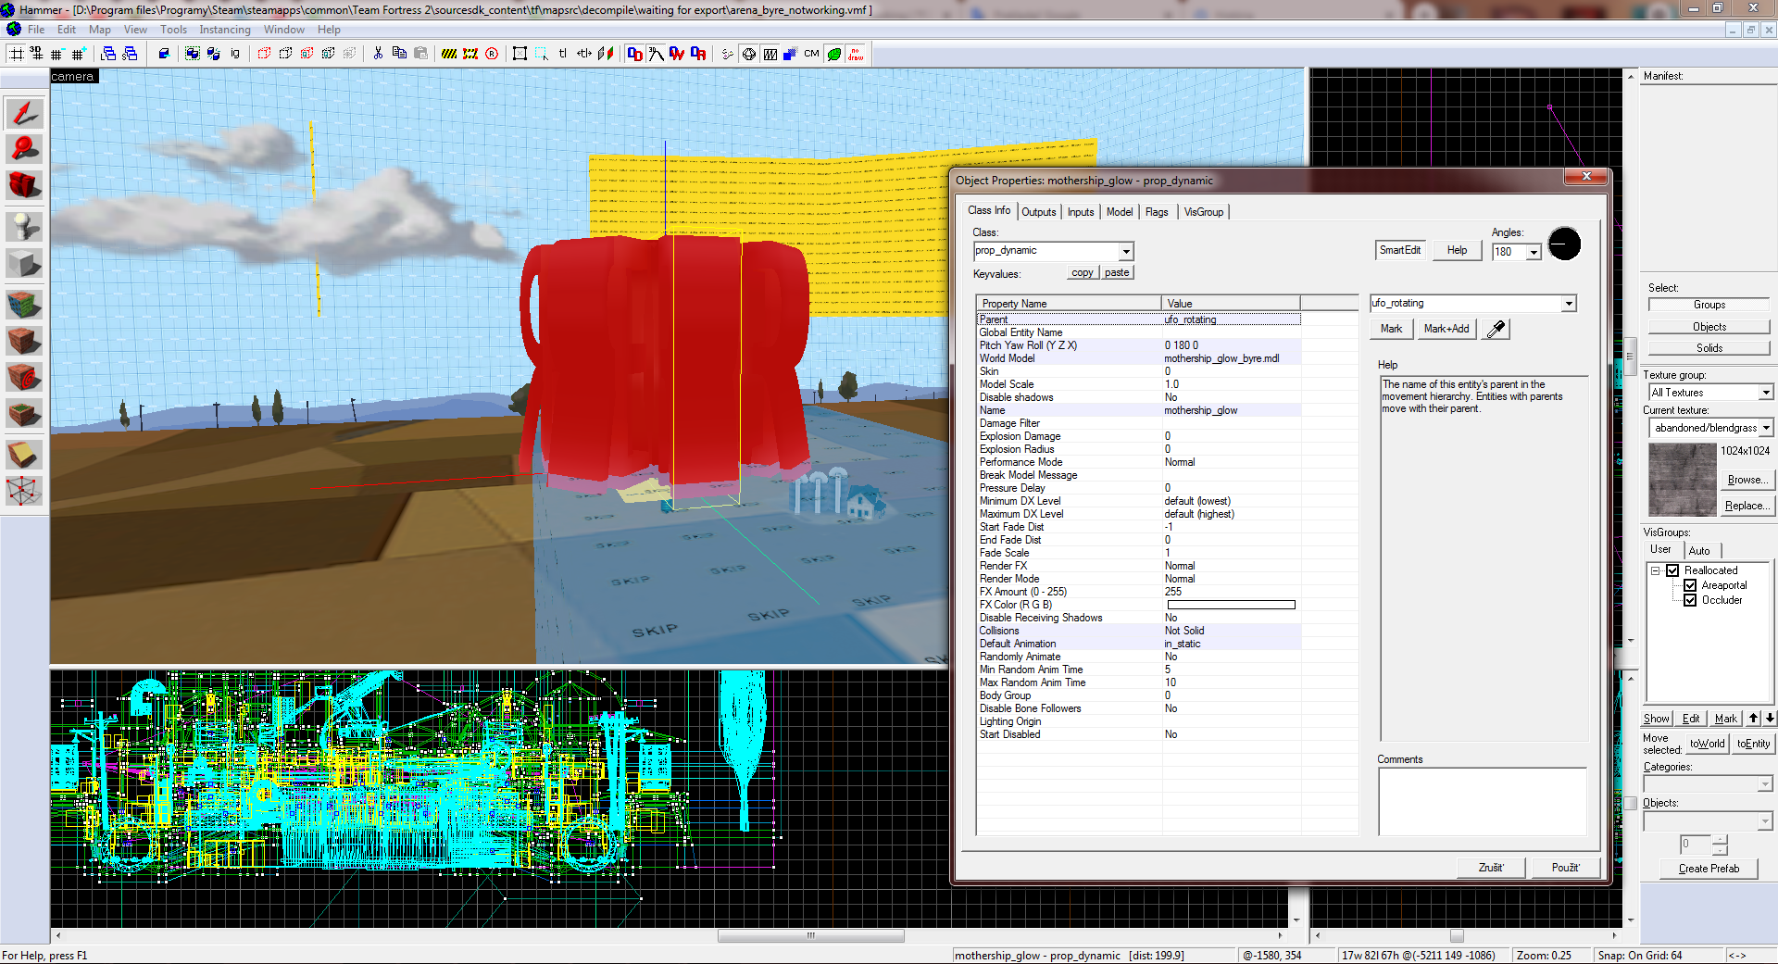Screen dimensions: 1778x964
Task: Select the Block tool gray cube
Action: (x=25, y=264)
